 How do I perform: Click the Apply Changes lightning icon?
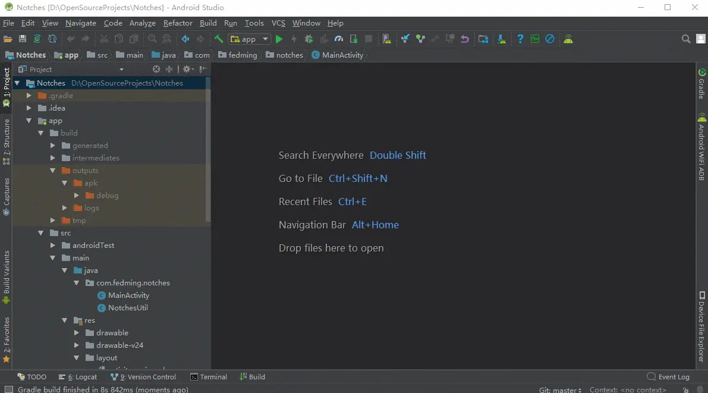pos(294,39)
